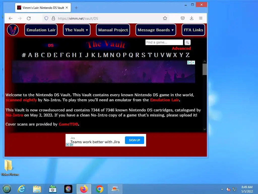The width and height of the screenshot is (258, 194).
Task: Browse games starting with letter X
Action: click(x=175, y=55)
